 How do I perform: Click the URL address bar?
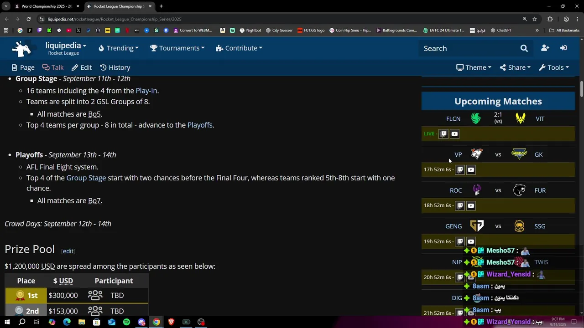click(278, 19)
